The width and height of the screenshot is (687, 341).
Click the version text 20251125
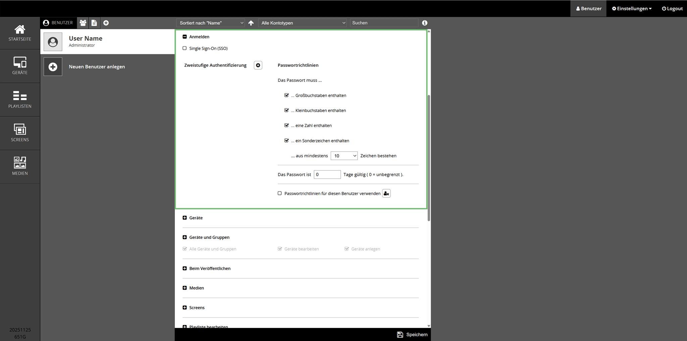[20, 330]
